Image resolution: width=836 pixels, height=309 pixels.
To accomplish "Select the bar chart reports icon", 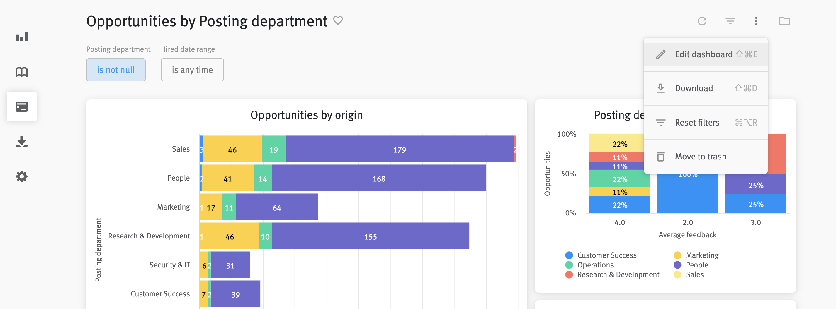I will [x=21, y=37].
